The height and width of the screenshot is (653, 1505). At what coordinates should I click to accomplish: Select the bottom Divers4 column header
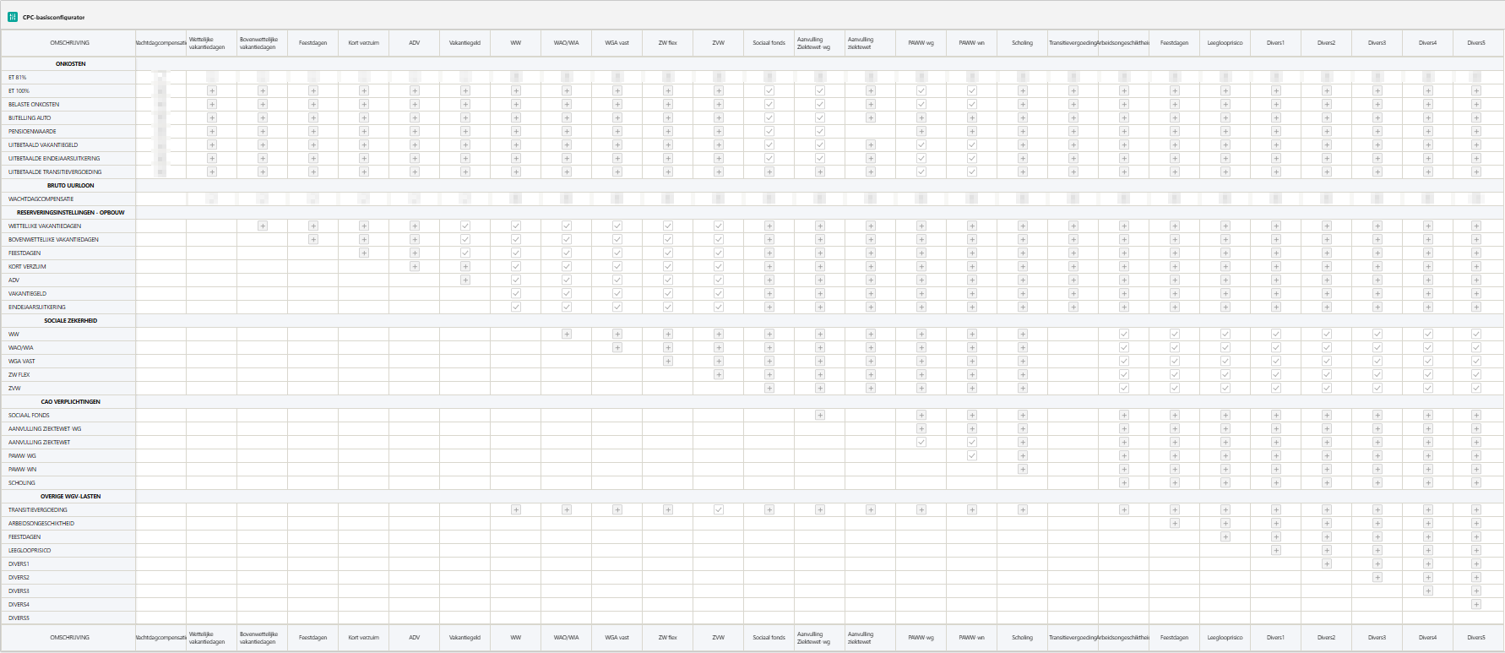[x=1428, y=638]
